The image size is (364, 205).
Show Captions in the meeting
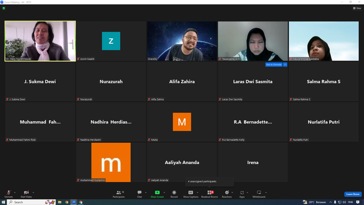[191, 194]
